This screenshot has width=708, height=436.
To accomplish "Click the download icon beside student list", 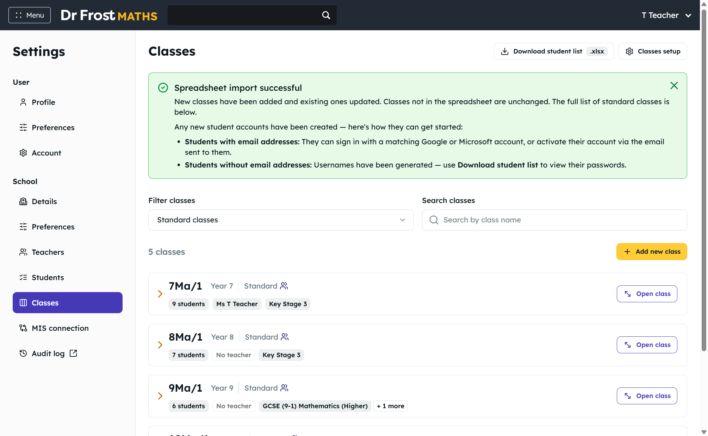I will click(505, 51).
